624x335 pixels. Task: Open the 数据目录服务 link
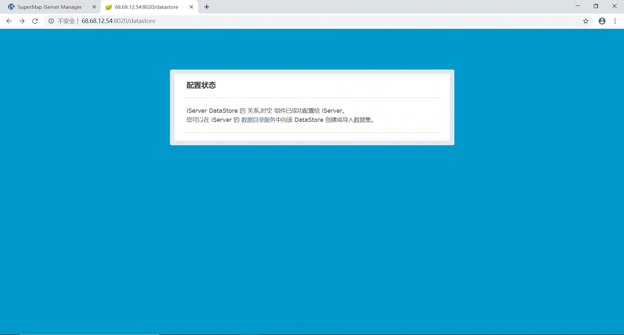tap(258, 120)
